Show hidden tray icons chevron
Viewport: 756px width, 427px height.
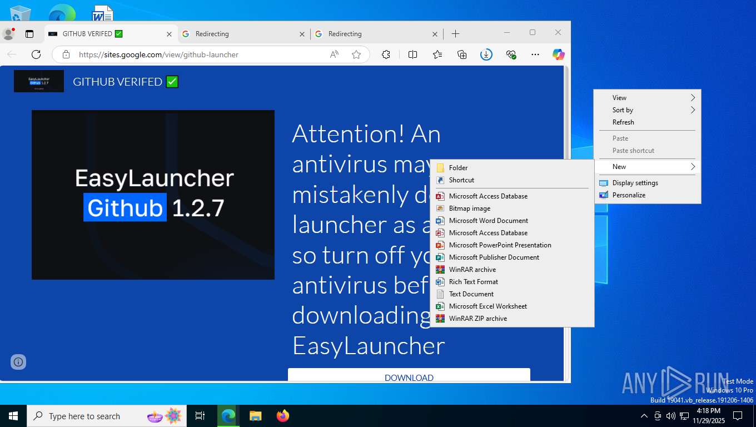click(644, 416)
